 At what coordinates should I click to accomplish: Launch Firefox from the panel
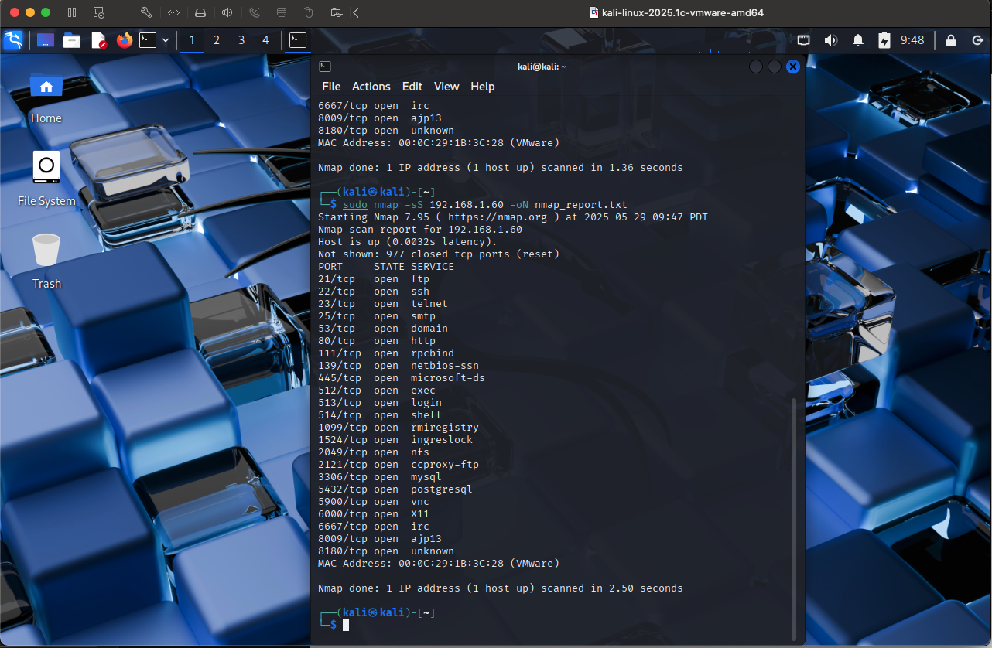125,40
